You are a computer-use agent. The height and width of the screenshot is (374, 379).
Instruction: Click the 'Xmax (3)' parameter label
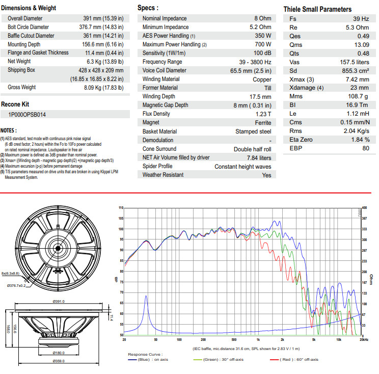coord(302,79)
